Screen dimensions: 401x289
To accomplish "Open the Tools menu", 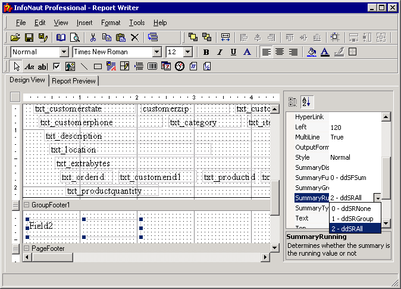I will 137,23.
